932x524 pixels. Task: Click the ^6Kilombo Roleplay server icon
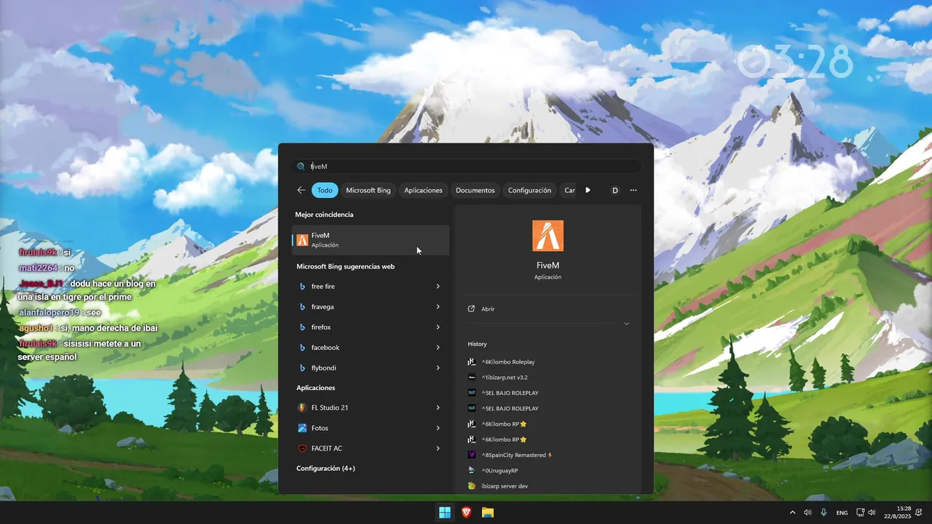[x=471, y=362]
